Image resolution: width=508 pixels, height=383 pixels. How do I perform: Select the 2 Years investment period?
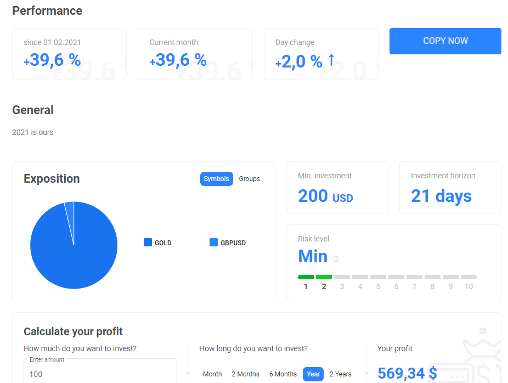pos(341,374)
